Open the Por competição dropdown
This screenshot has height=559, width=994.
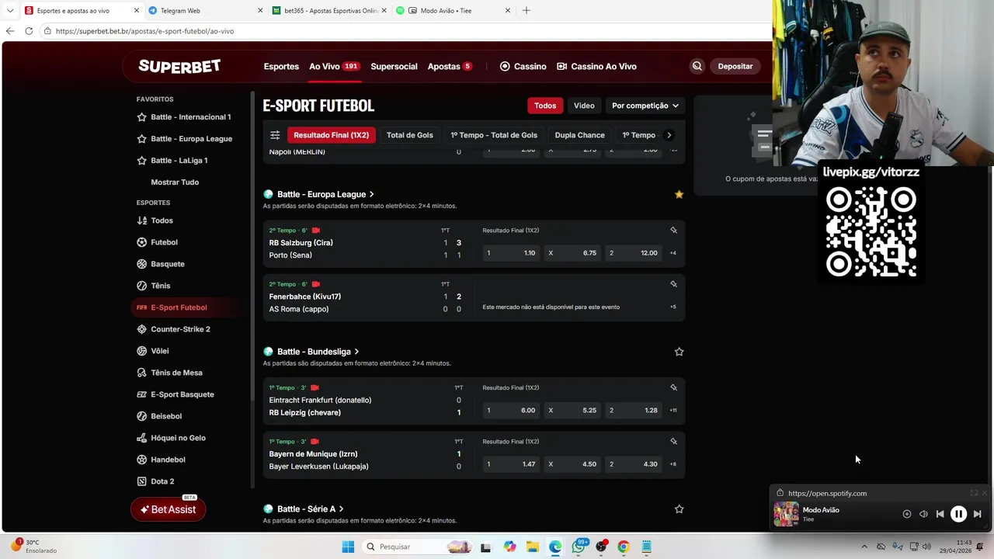(x=645, y=106)
